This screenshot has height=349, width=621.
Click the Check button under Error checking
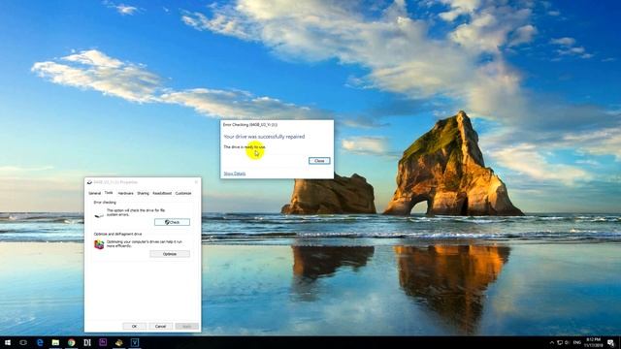[x=172, y=222]
